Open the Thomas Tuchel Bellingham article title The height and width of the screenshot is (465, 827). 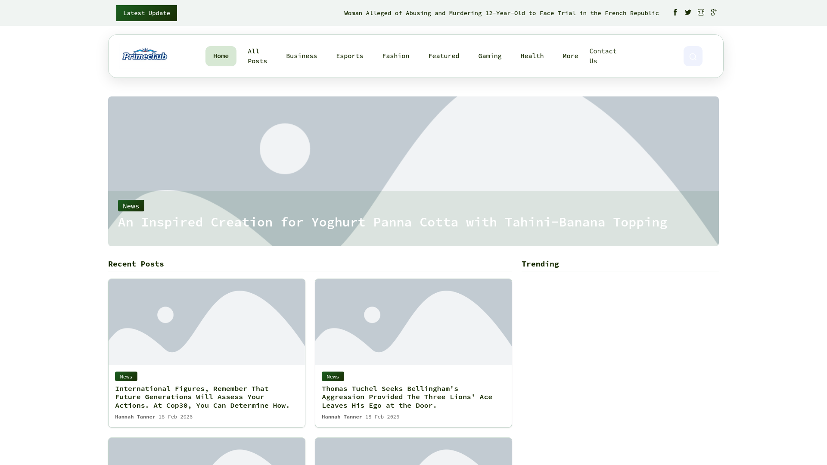coord(407,397)
